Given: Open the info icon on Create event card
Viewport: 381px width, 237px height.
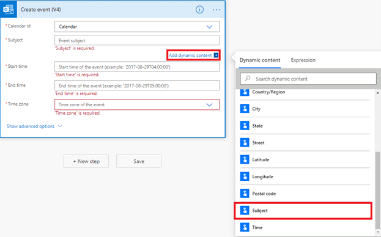Looking at the screenshot, I should (x=199, y=10).
